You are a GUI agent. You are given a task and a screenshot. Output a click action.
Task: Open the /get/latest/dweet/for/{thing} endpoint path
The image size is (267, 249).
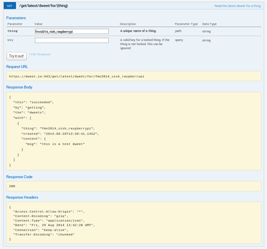coord(44,6)
